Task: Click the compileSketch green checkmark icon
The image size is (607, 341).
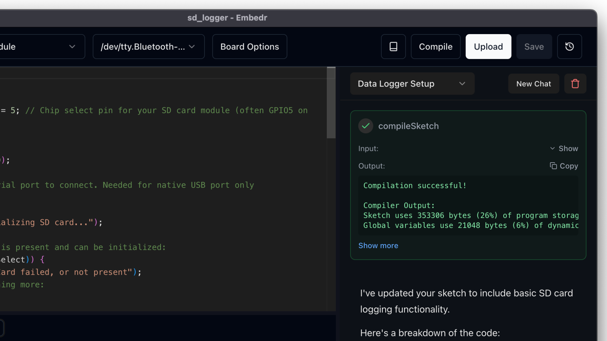Action: point(366,126)
